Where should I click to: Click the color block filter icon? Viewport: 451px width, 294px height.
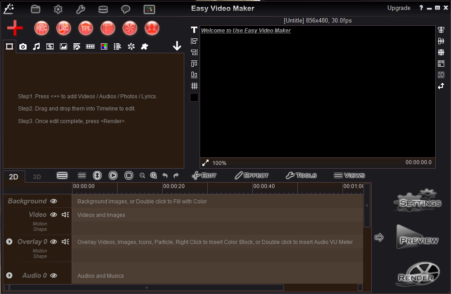(104, 46)
